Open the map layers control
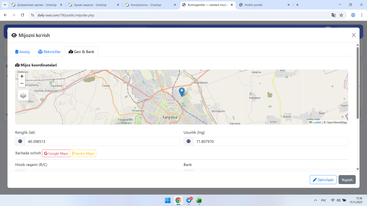367x206 pixels. pos(23,95)
